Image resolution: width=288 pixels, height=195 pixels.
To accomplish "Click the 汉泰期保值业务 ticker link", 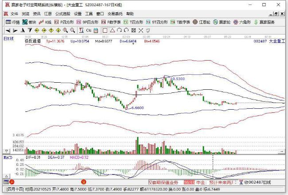I will (163, 182).
